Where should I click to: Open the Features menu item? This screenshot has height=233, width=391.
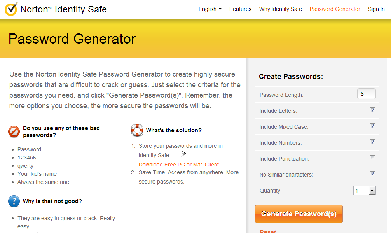coord(240,9)
